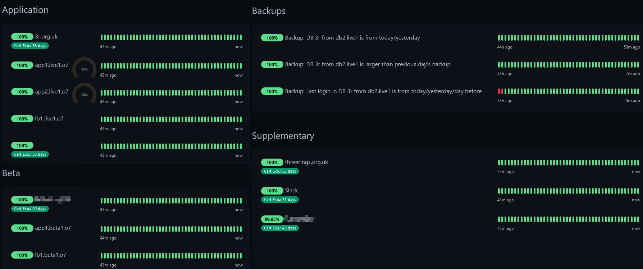Click the app1.beta1.o7 monitor name

[53, 228]
